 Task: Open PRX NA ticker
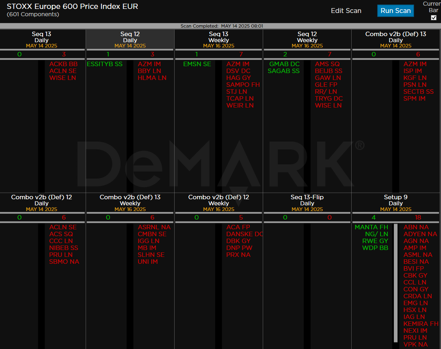click(238, 255)
